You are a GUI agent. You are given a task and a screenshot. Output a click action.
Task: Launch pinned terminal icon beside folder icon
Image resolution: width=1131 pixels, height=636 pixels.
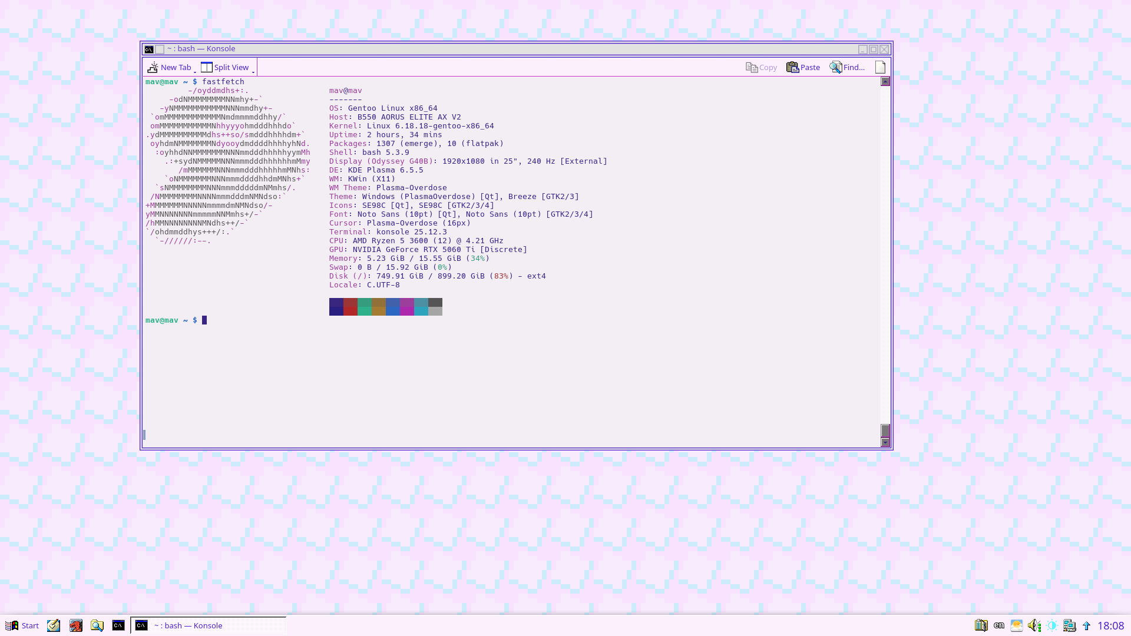pyautogui.click(x=118, y=625)
